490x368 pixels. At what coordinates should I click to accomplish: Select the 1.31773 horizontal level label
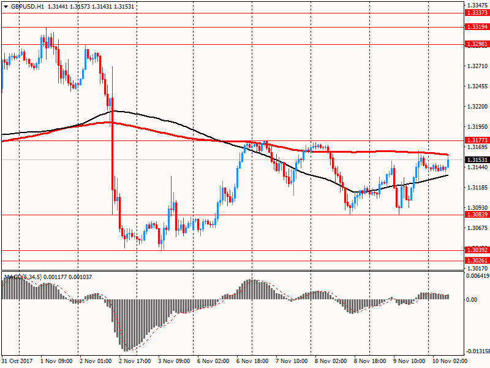[x=477, y=140]
